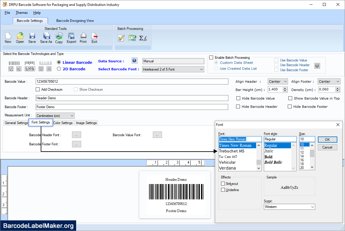Toggle Underline effect in Font dialog

223,190
